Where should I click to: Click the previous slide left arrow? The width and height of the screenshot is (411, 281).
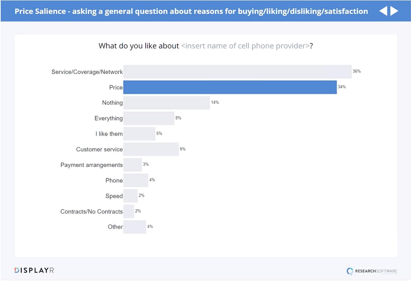pos(383,11)
